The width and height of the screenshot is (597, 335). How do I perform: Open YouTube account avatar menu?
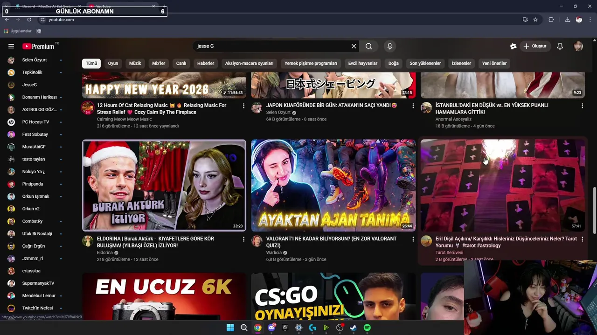coord(578,46)
